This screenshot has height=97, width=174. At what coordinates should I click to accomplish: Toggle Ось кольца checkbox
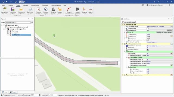pyautogui.click(x=8, y=31)
